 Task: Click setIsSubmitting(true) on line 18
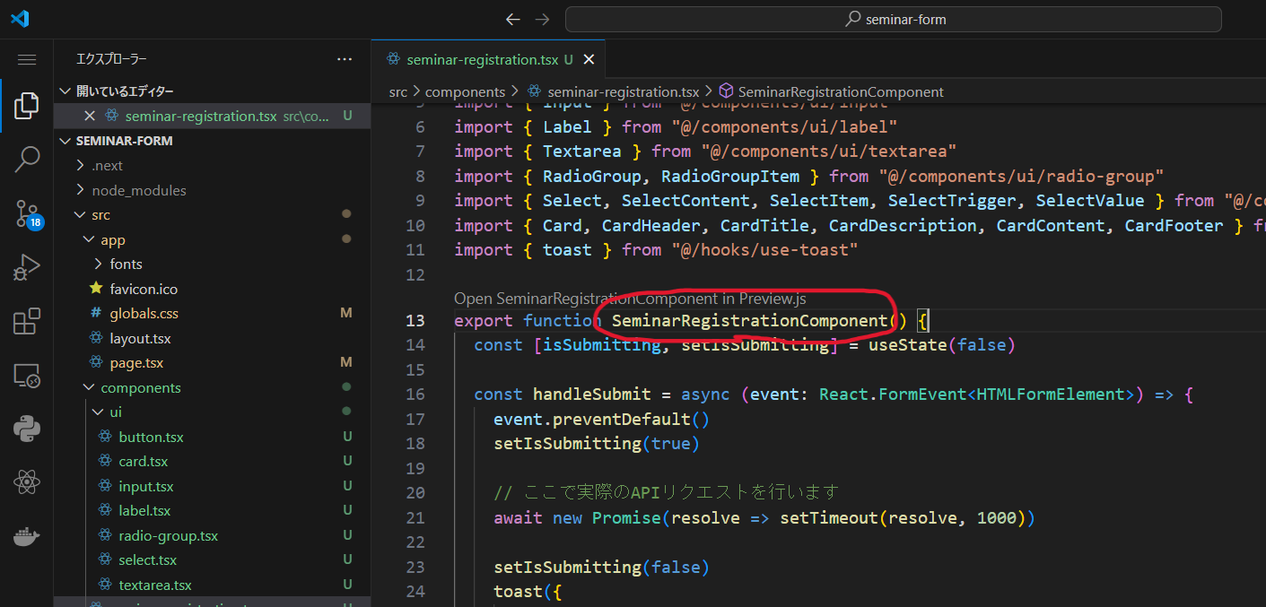pyautogui.click(x=596, y=444)
